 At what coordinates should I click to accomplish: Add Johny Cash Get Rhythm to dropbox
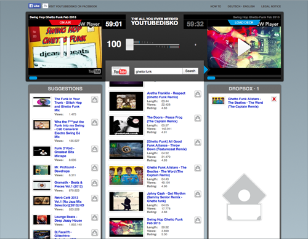(198, 194)
